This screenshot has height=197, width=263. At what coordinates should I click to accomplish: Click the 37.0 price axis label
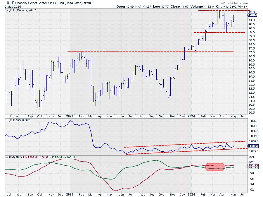click(251, 52)
